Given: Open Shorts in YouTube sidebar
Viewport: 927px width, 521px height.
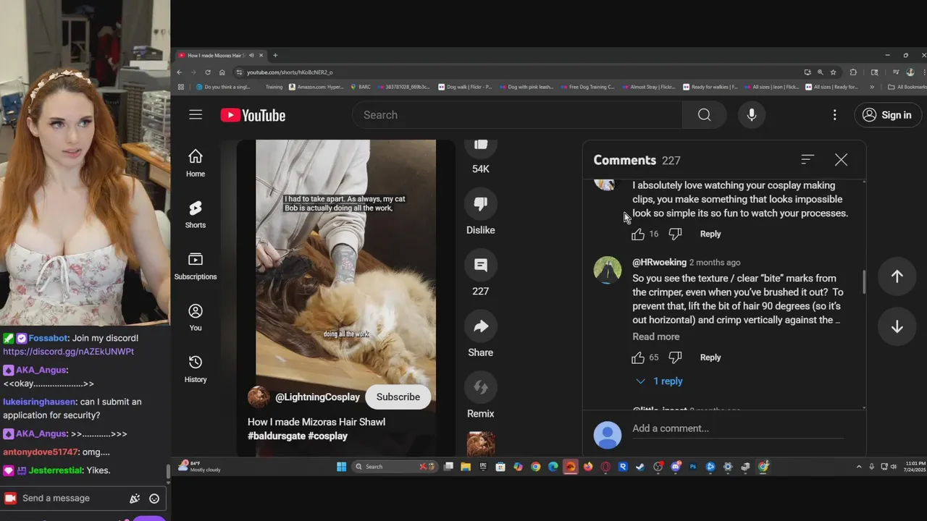Looking at the screenshot, I should pyautogui.click(x=196, y=214).
